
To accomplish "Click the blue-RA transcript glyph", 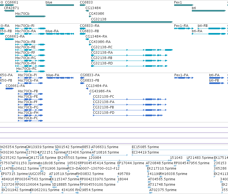I will pos(60,34).
